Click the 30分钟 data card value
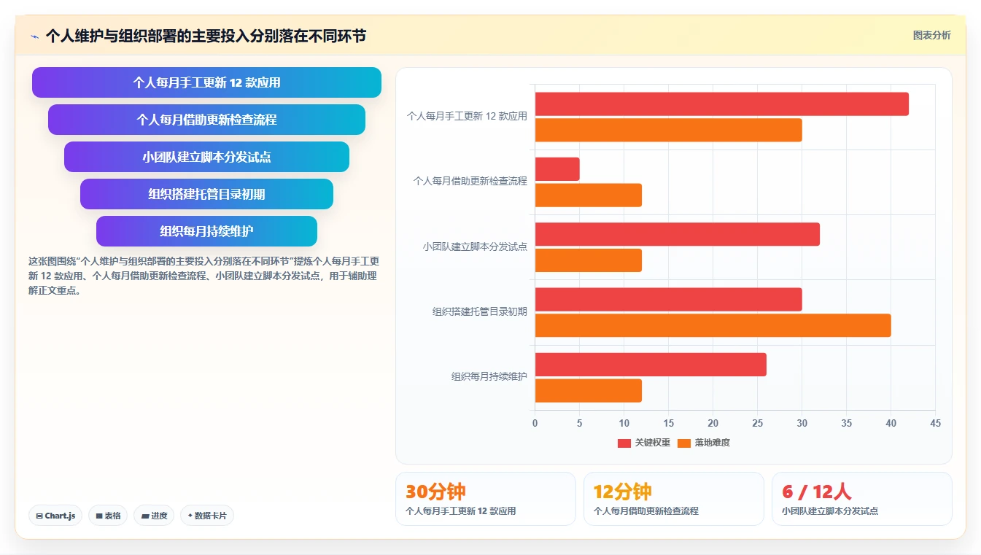Screen dimensions: 981x555 [435, 492]
